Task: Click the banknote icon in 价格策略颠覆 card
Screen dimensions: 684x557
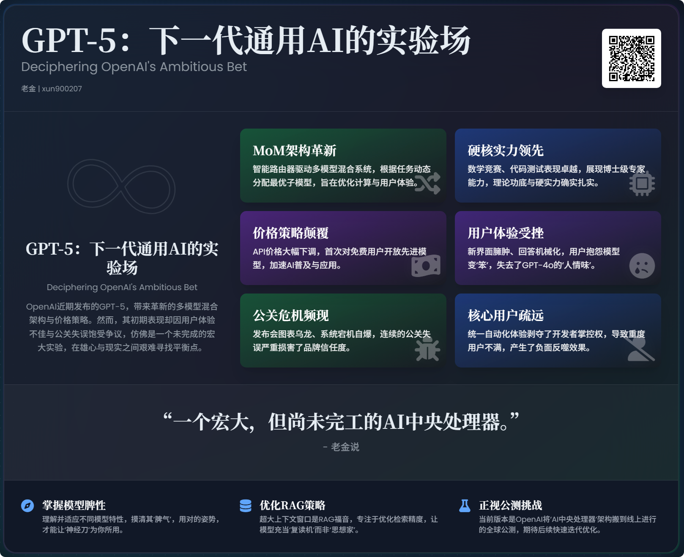Action: pos(426,266)
